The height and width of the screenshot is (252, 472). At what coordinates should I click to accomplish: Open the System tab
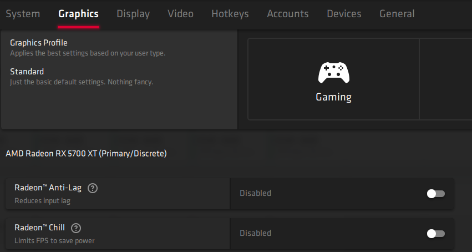23,14
